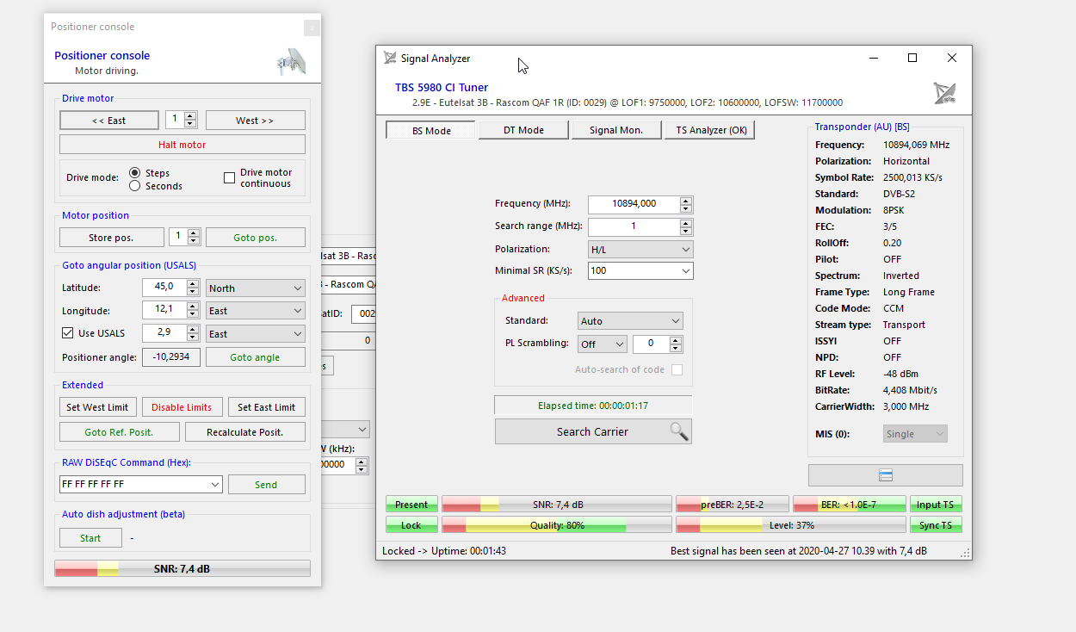
Task: Select the Seconds drive mode
Action: click(134, 186)
